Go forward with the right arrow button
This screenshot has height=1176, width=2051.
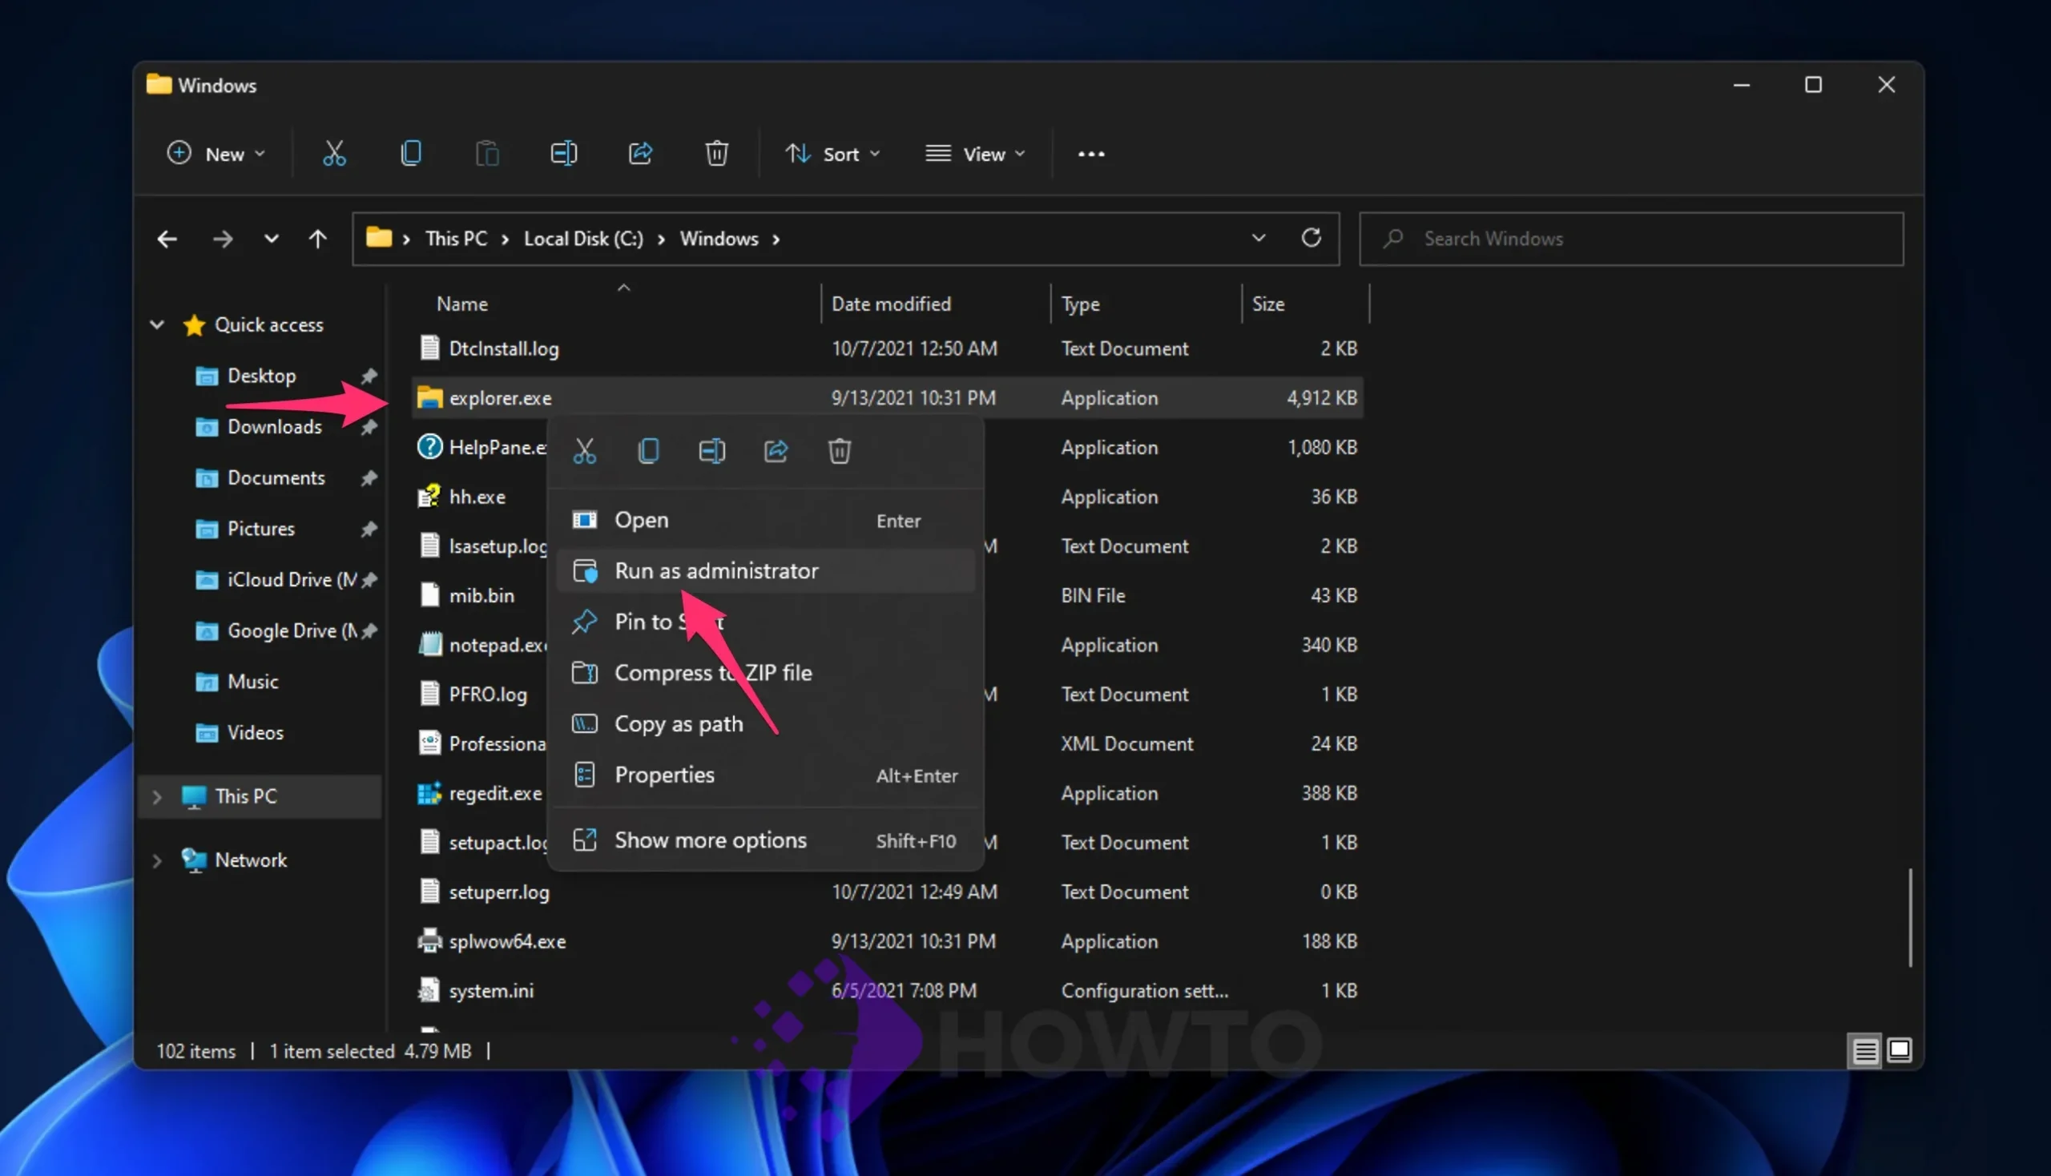click(x=222, y=239)
